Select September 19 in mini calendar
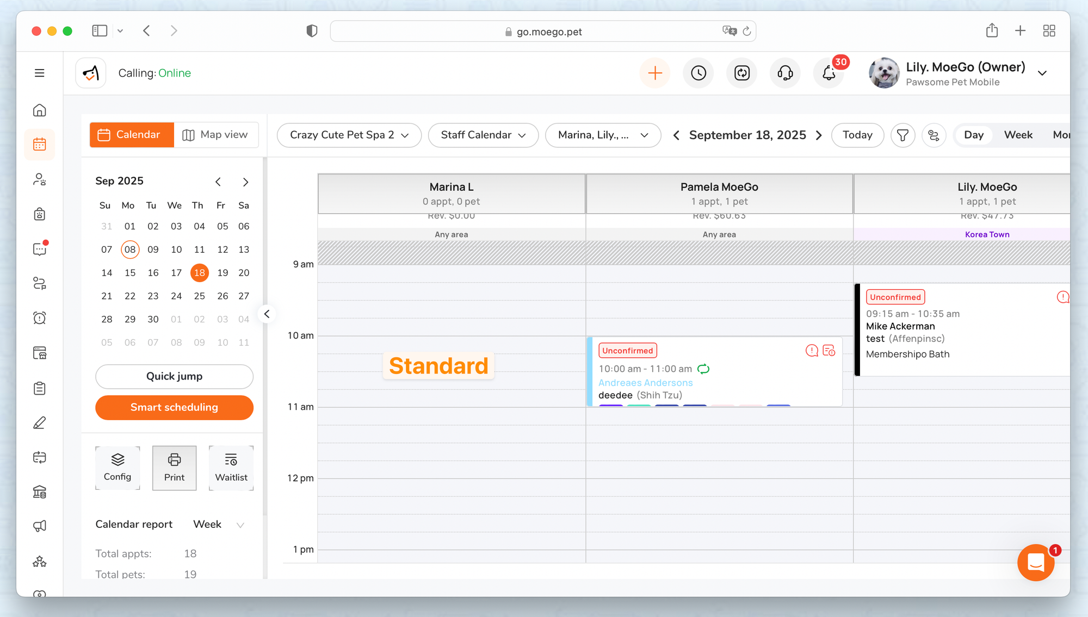This screenshot has width=1088, height=617. click(222, 273)
